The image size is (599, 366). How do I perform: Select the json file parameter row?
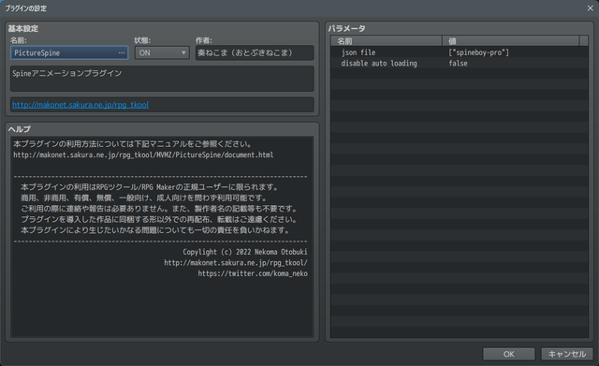[460, 52]
